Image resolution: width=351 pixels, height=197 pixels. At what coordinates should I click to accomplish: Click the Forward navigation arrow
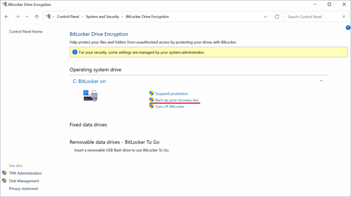[x=17, y=17]
